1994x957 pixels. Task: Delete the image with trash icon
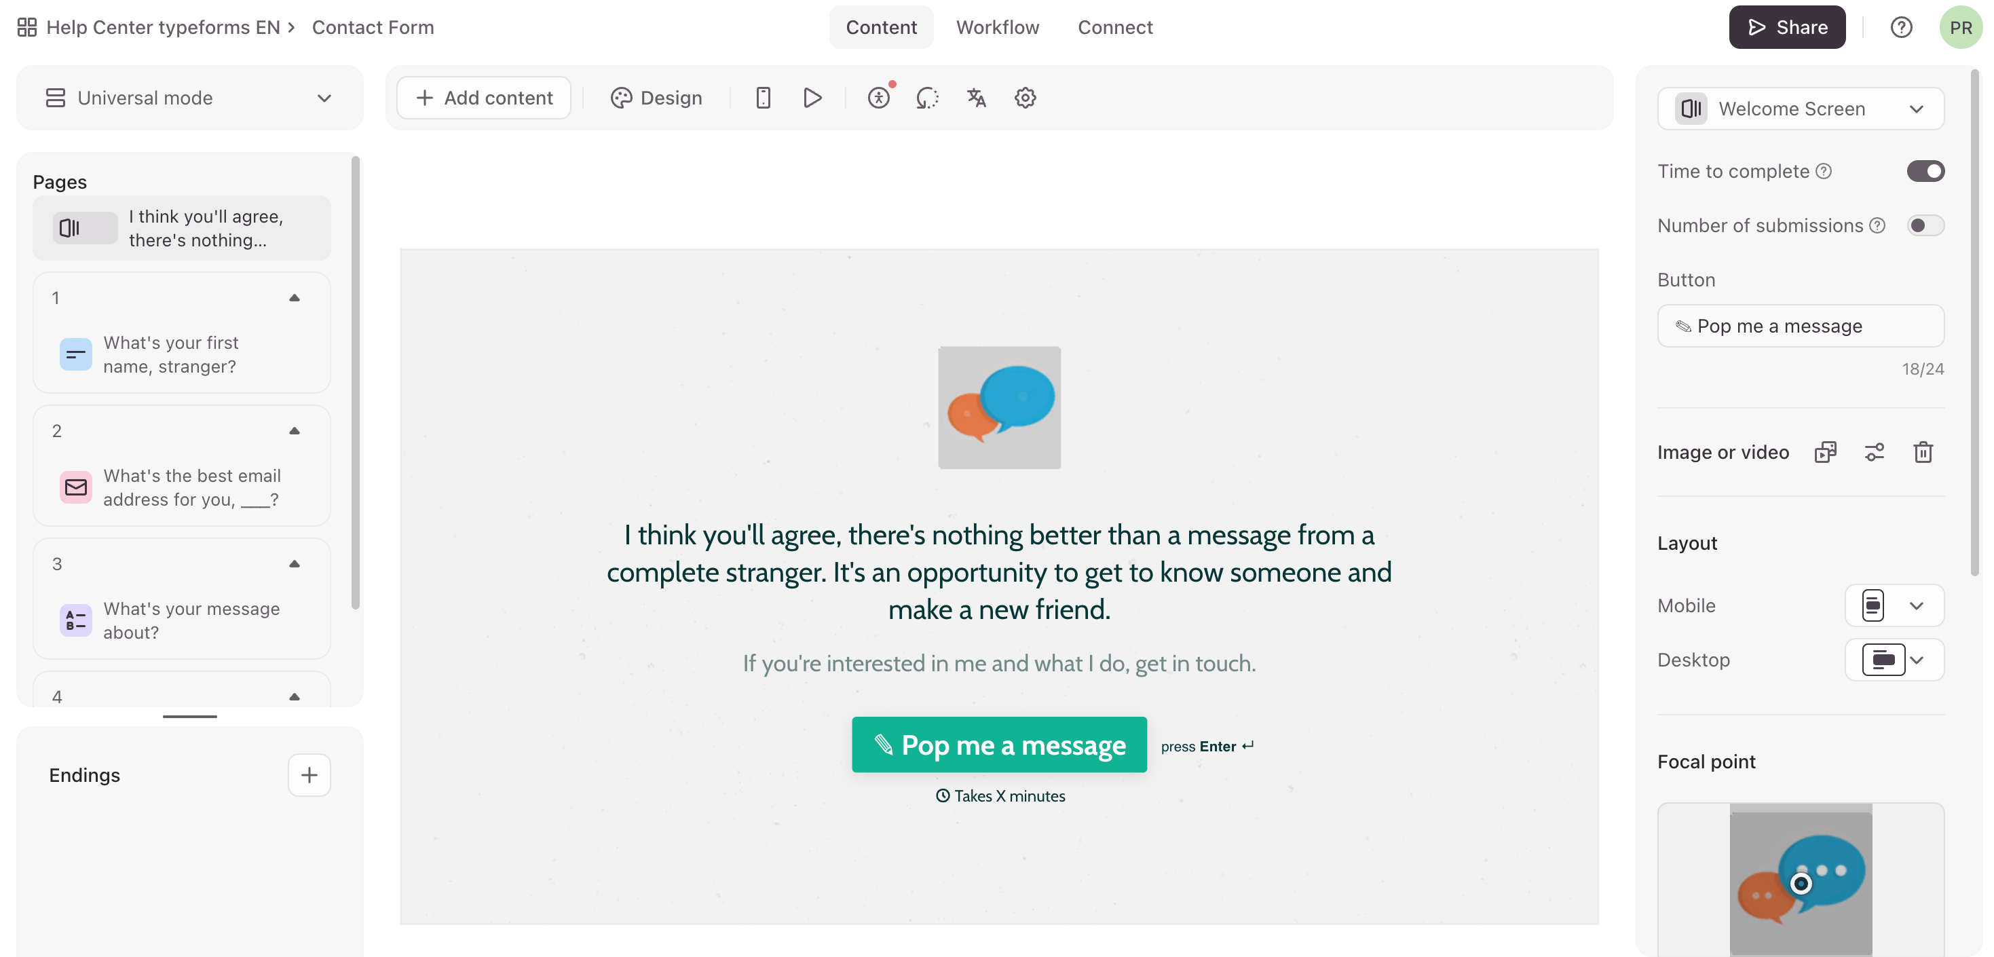pyautogui.click(x=1923, y=451)
